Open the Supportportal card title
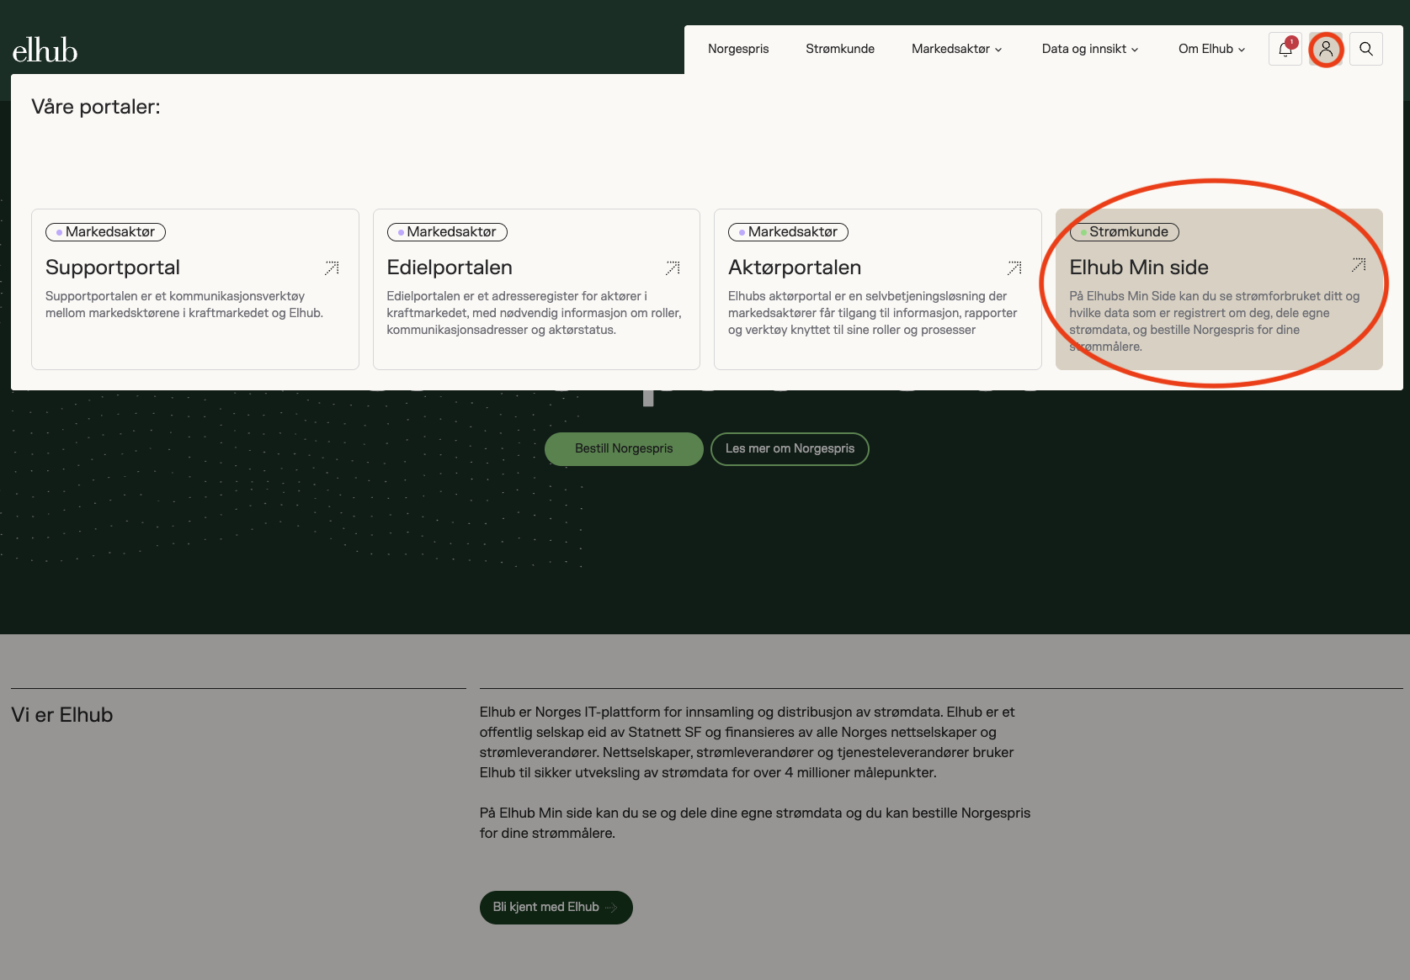The height and width of the screenshot is (980, 1410). click(113, 268)
